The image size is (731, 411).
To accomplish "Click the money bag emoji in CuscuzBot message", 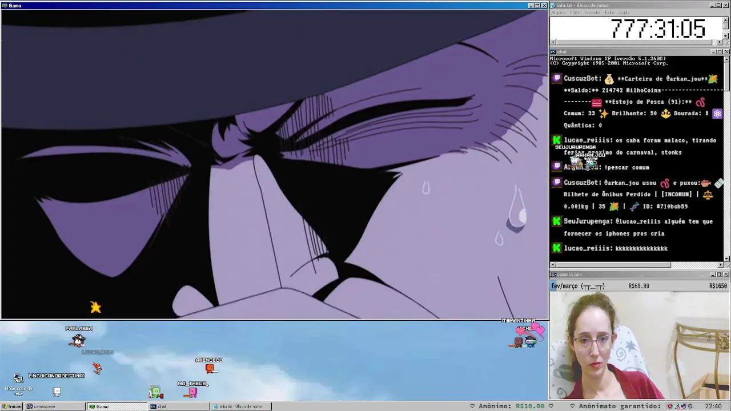I will 609,79.
